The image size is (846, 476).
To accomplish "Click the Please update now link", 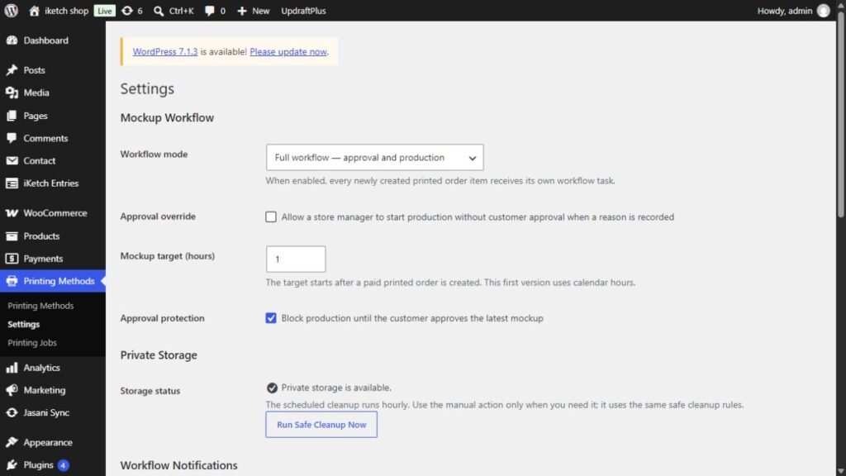I will pos(288,52).
